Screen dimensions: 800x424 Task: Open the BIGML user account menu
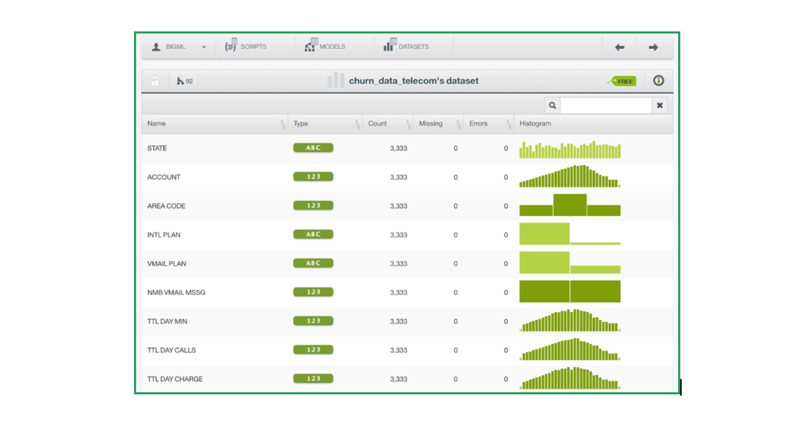coord(178,47)
